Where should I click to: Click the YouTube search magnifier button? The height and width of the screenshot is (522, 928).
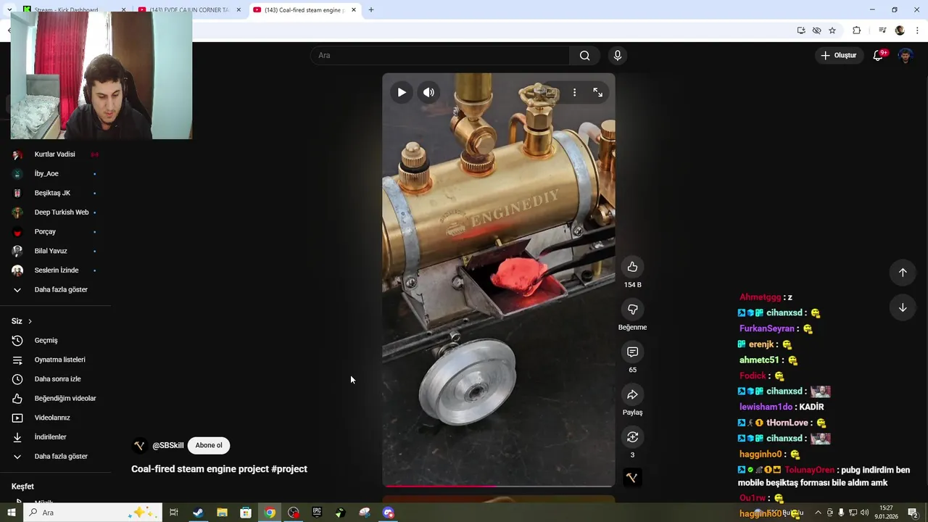click(585, 55)
